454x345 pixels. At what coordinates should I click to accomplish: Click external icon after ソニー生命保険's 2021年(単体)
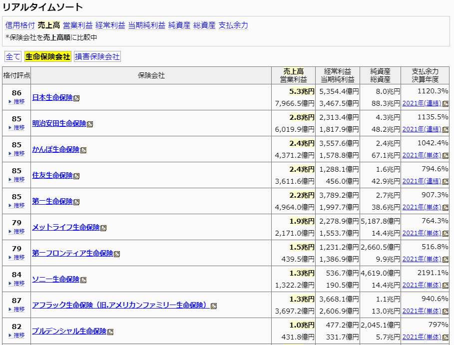[446, 286]
